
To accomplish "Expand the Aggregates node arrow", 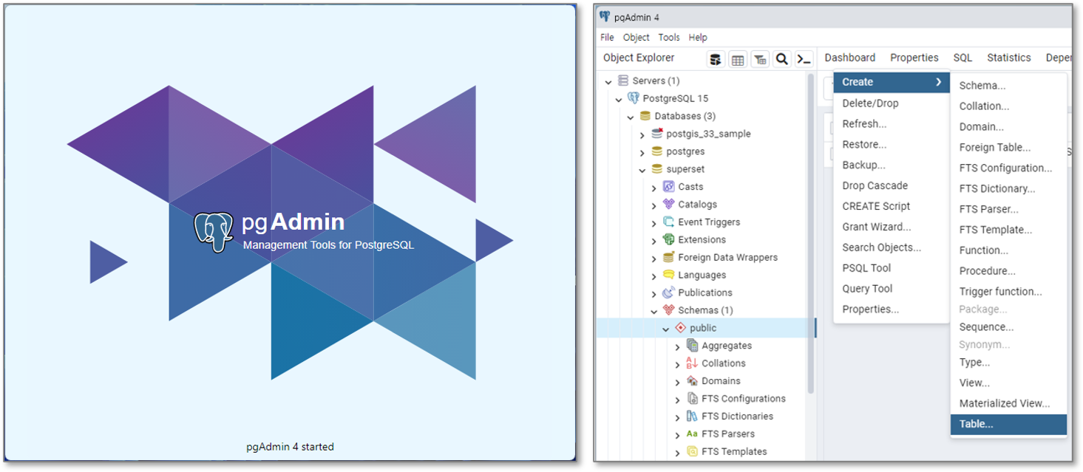I will point(678,346).
